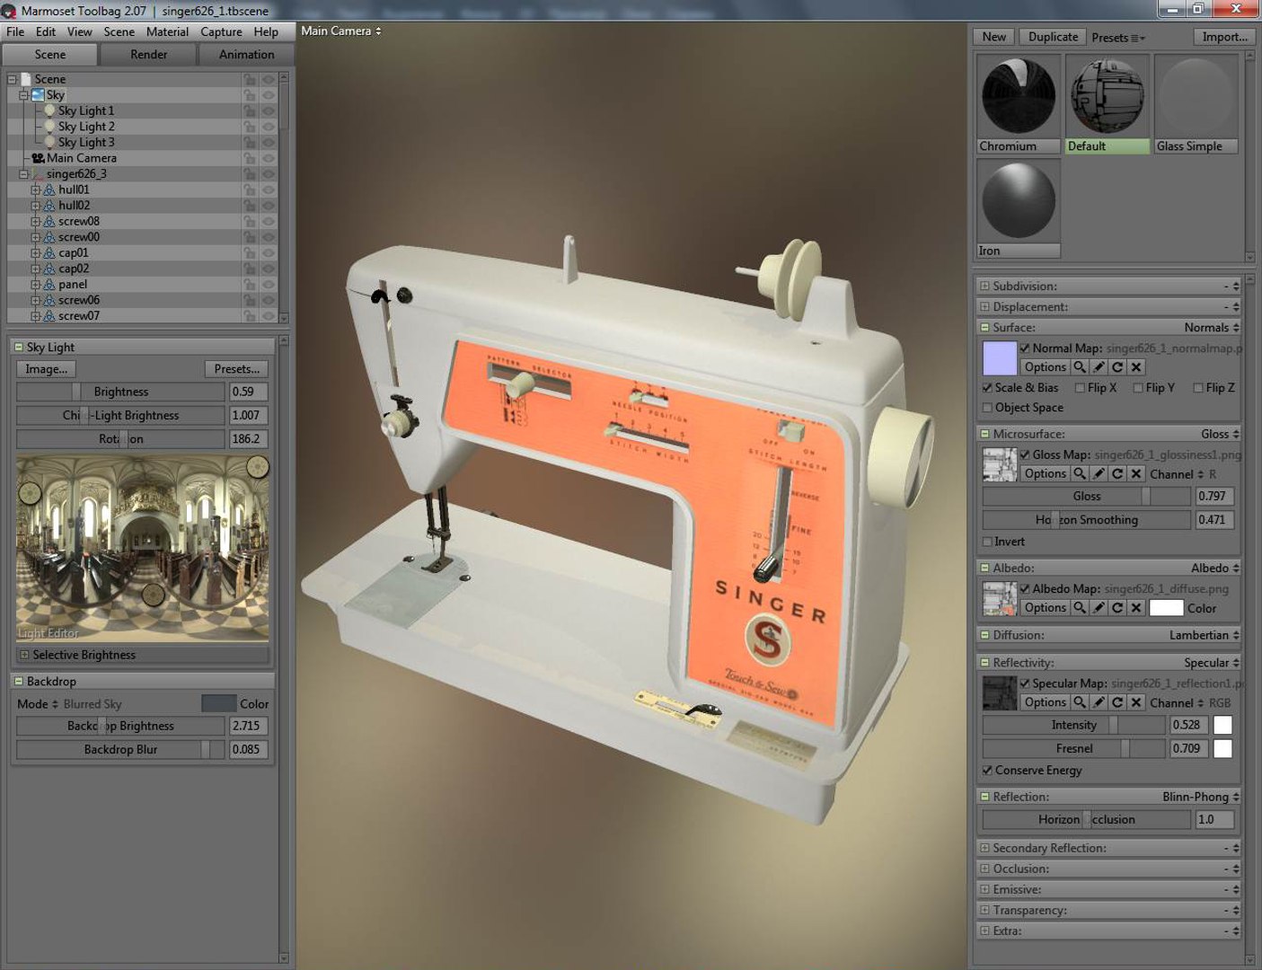
Task: Edit the gloss map with pencil icon
Action: tap(1099, 473)
